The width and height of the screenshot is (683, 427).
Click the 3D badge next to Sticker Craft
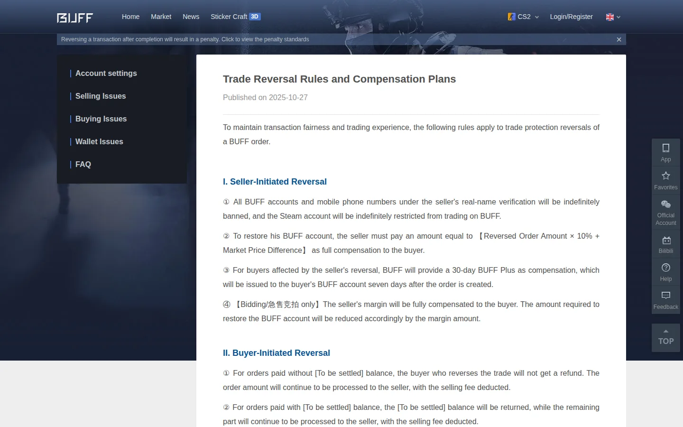(x=255, y=17)
